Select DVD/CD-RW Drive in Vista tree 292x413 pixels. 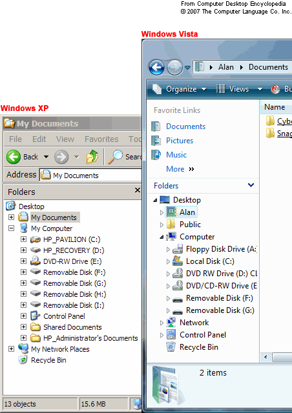(222, 286)
